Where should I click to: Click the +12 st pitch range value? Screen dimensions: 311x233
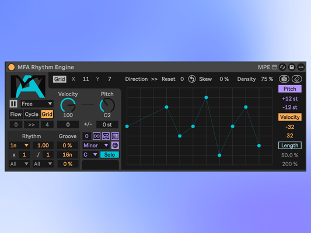tap(290, 98)
